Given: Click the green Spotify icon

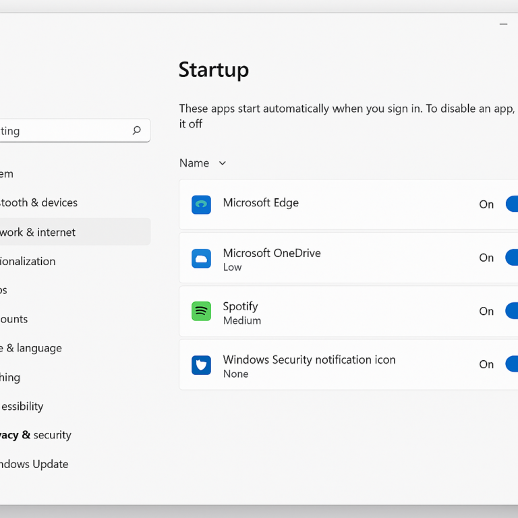Looking at the screenshot, I should pos(201,312).
